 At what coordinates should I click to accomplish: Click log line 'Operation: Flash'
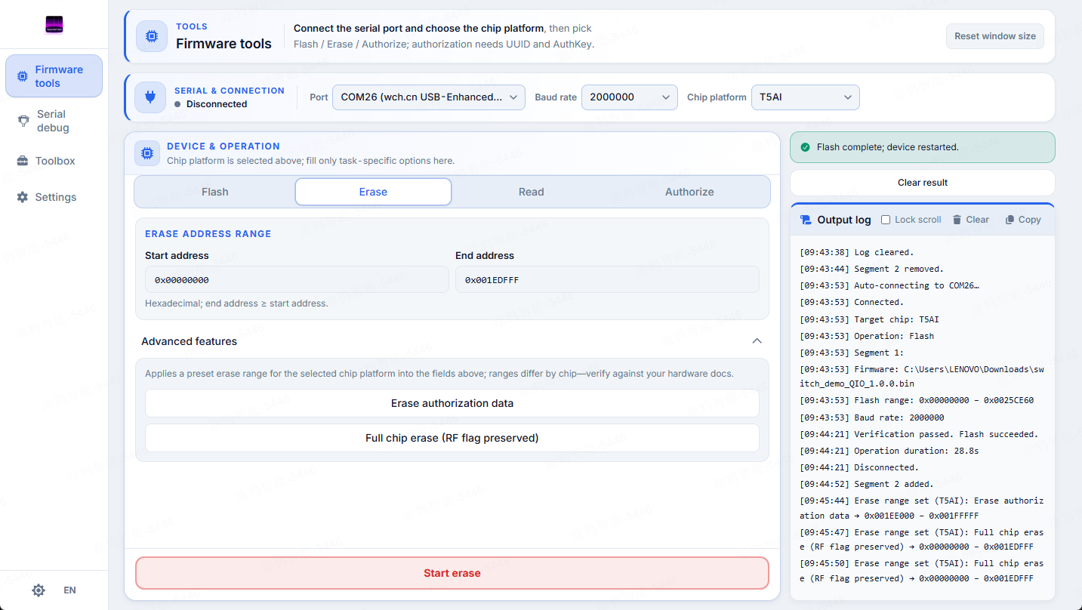click(867, 336)
